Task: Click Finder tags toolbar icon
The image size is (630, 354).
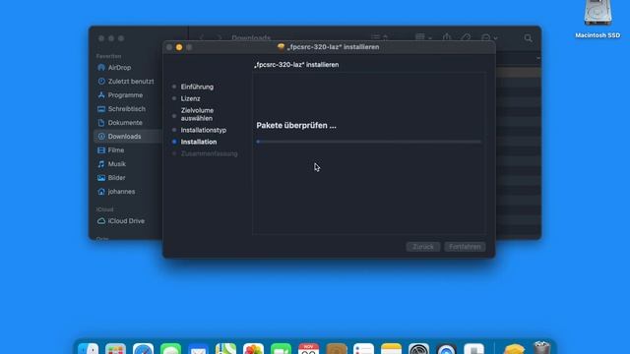Action: pyautogui.click(x=466, y=37)
